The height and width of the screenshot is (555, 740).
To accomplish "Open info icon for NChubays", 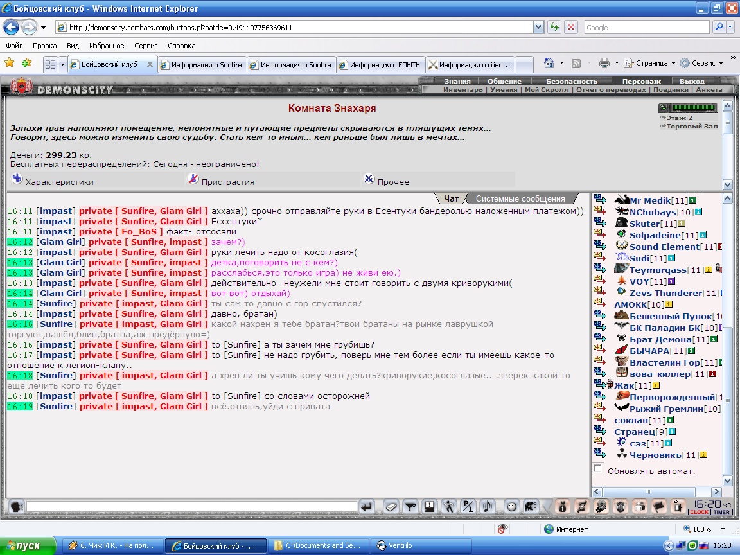I will (698, 213).
